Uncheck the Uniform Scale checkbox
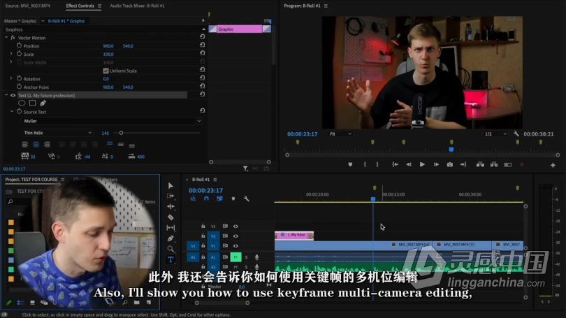This screenshot has height=318, width=566. coord(106,71)
